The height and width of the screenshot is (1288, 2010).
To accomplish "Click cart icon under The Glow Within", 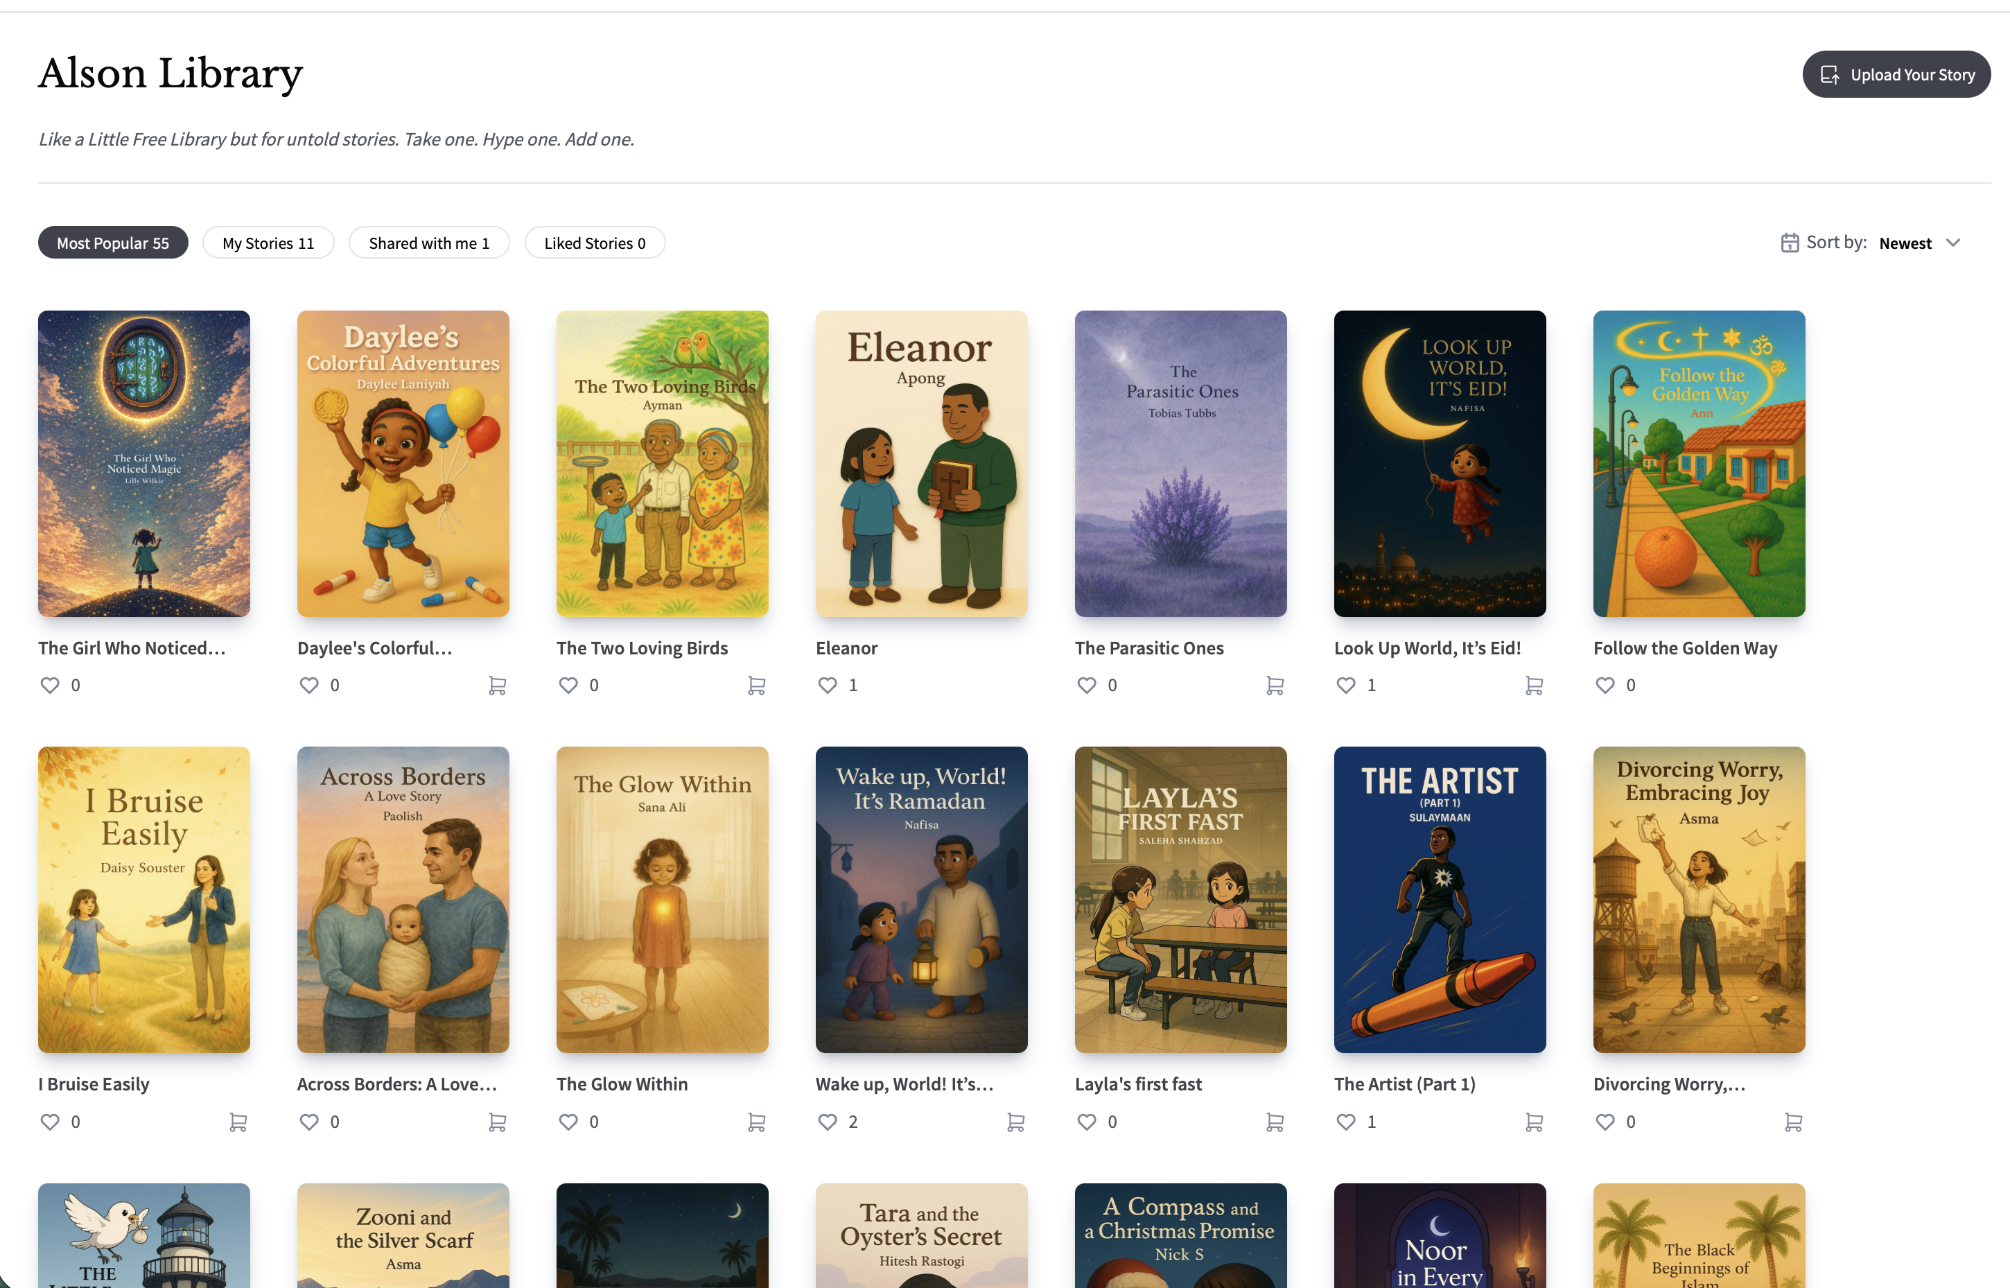I will pos(757,1122).
